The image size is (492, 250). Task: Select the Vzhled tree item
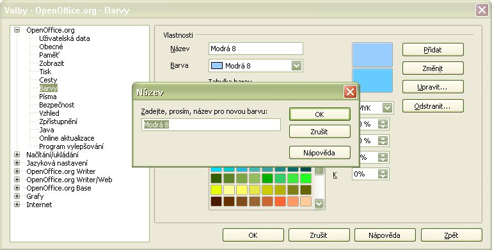[x=49, y=113]
